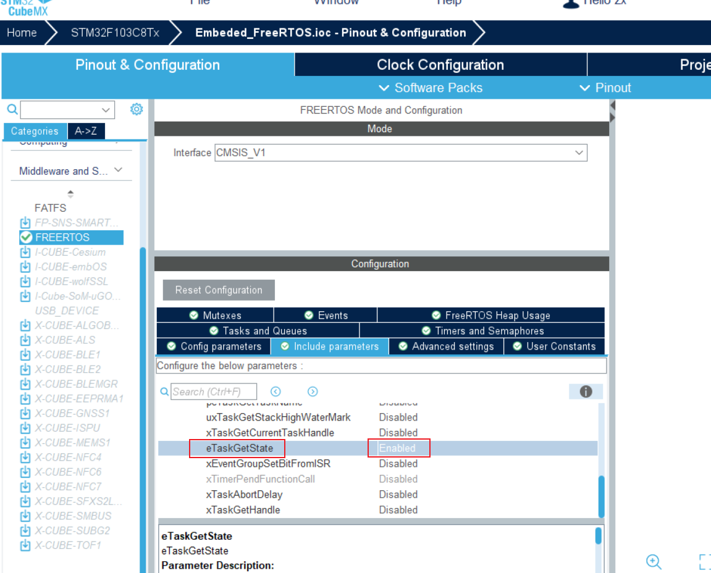Click download icon next to X-CUBE-SMBUS

click(x=25, y=516)
